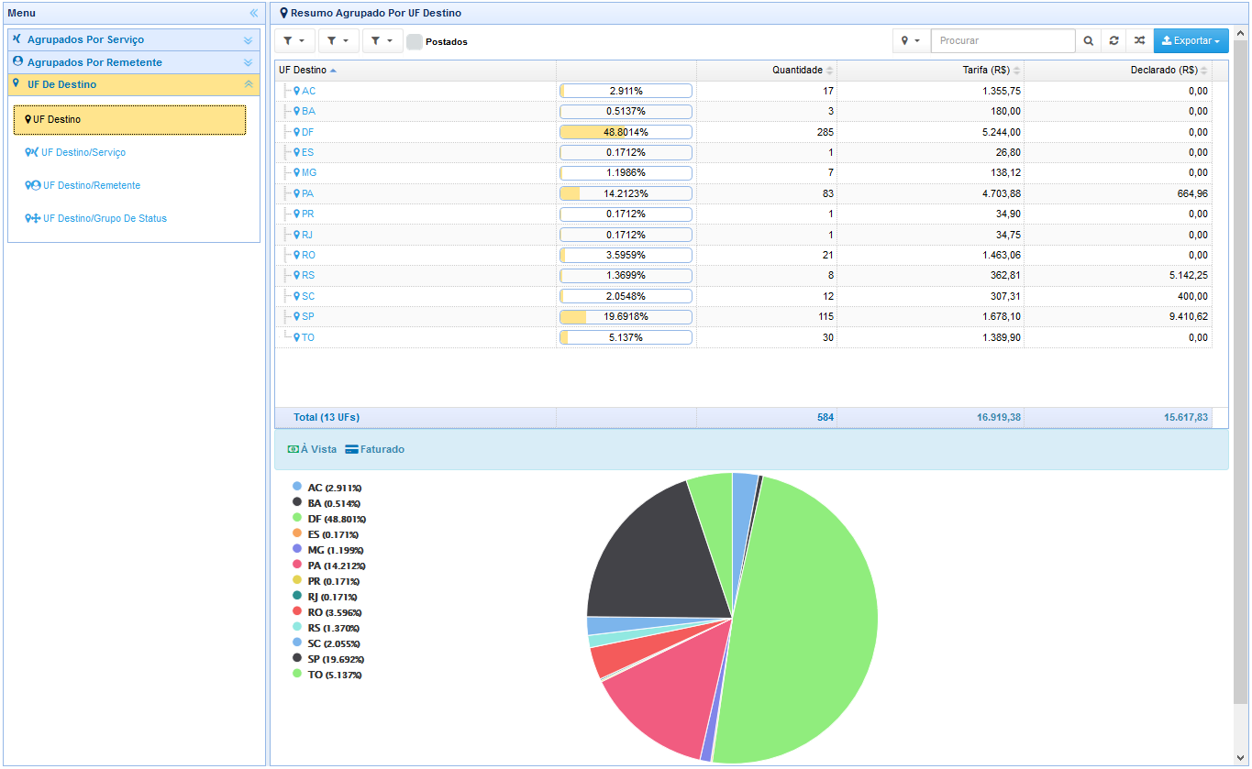The height and width of the screenshot is (769, 1252).
Task: Click the Total (13 UFs) footer cell
Action: point(415,417)
